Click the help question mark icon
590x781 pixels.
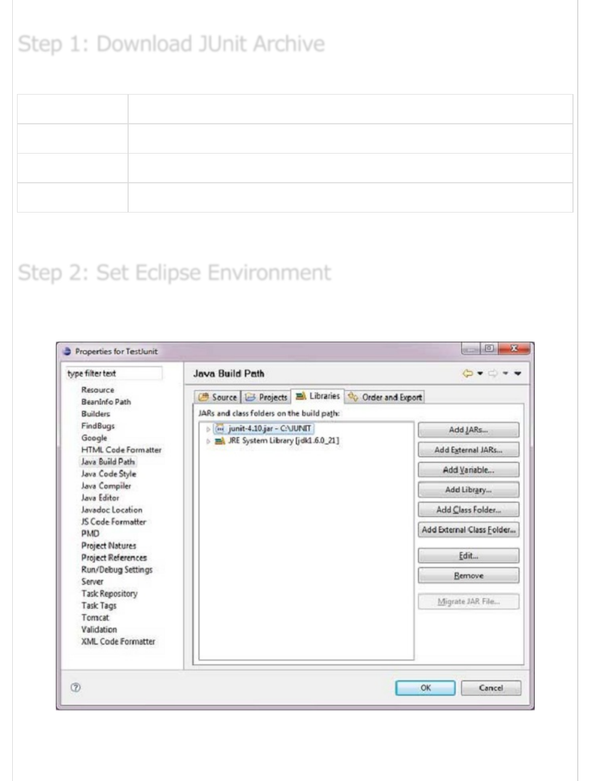pos(75,687)
